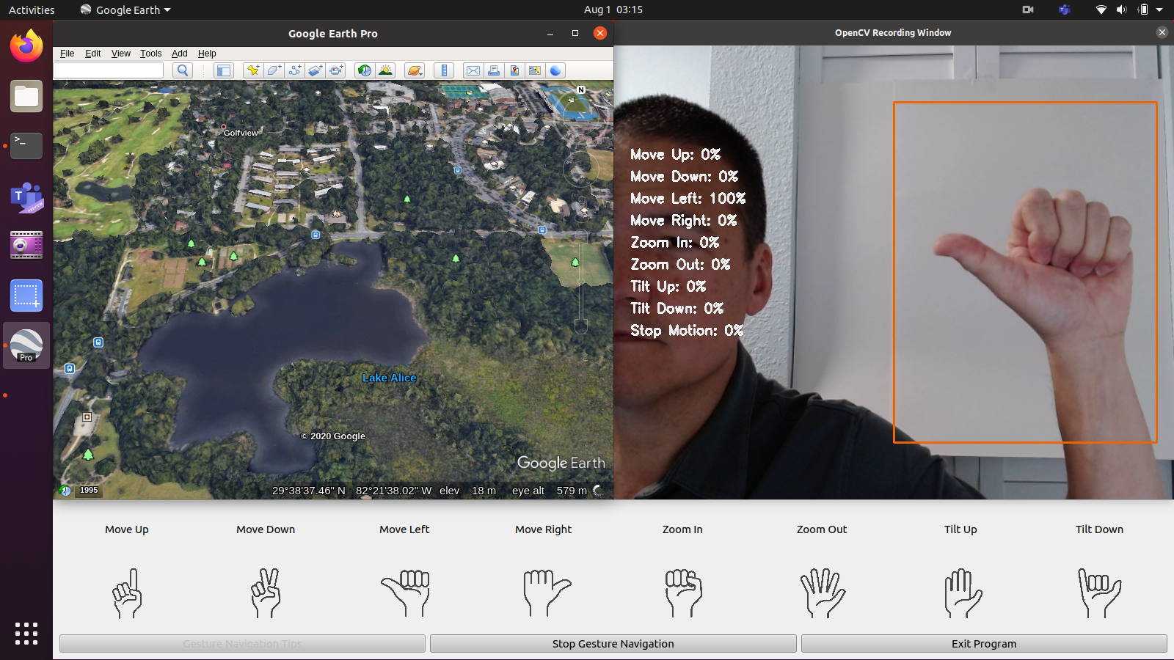This screenshot has height=660, width=1174.
Task: Click the Exit Program button
Action: [984, 644]
